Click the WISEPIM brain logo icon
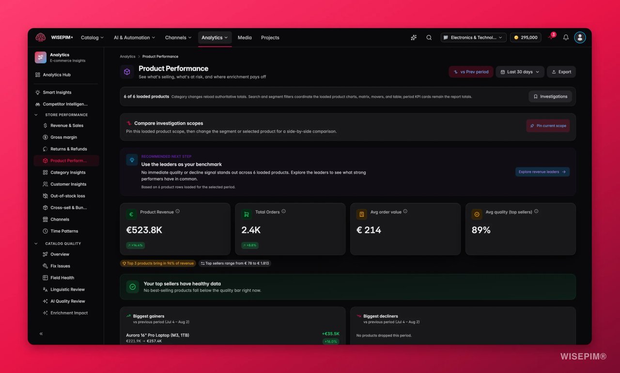This screenshot has height=373, width=620. (40, 38)
